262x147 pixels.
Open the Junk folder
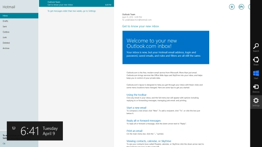tap(19, 37)
